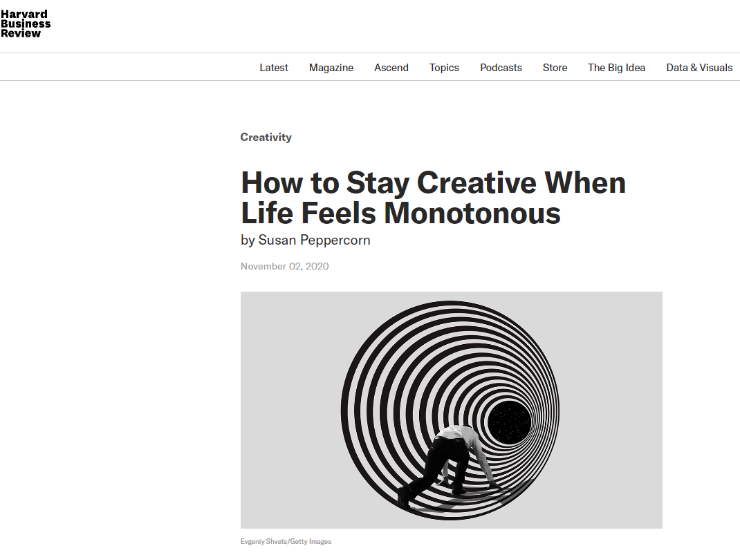Visit the Store link
Viewport: 740px width, 557px height.
click(555, 68)
